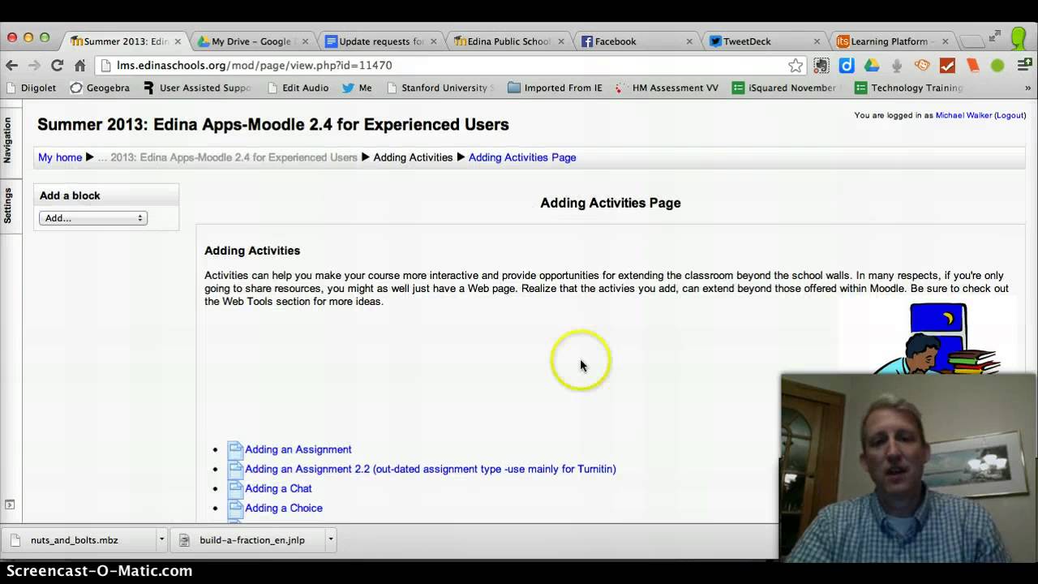Click the orange book extension icon

coord(972,66)
